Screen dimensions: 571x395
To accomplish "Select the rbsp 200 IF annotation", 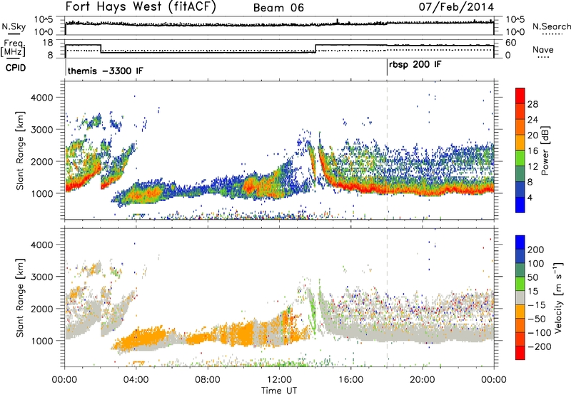I will pos(415,65).
